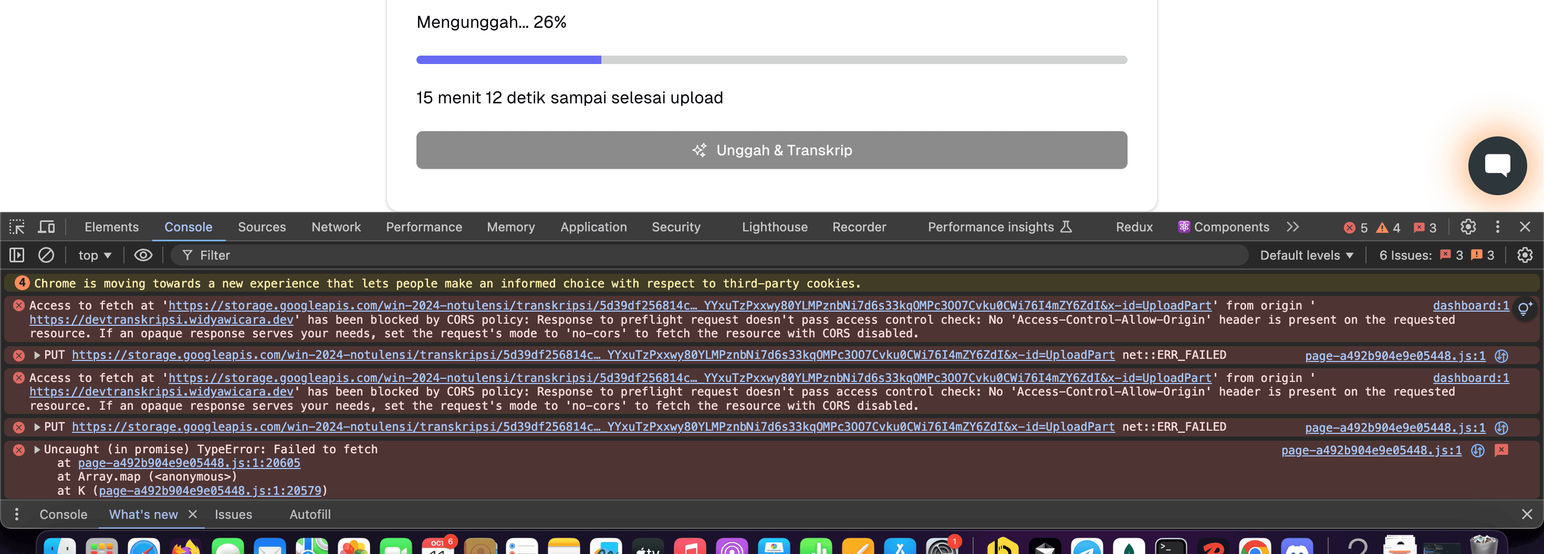Go to the Performance tab
This screenshot has width=1544, height=554.
point(424,227)
